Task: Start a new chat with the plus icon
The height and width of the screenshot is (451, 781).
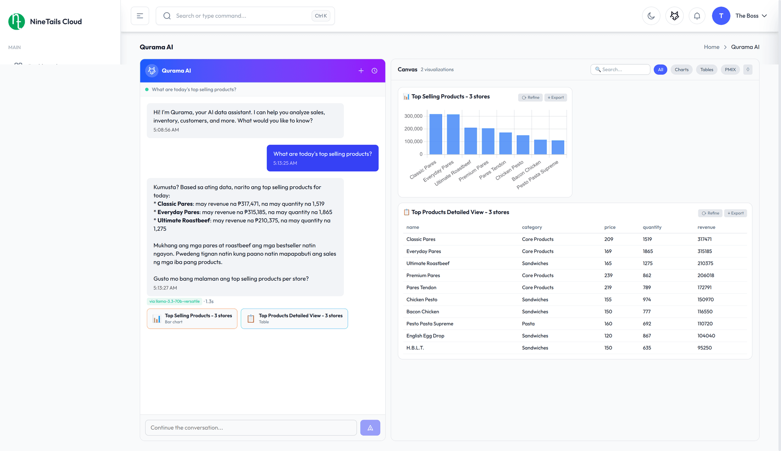Action: coord(361,70)
